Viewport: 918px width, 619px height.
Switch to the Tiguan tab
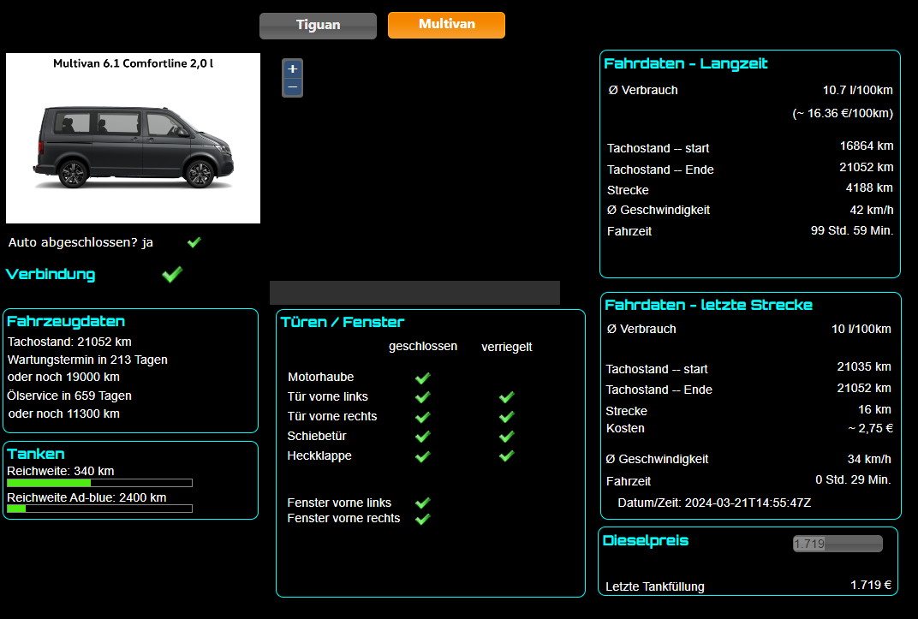318,26
